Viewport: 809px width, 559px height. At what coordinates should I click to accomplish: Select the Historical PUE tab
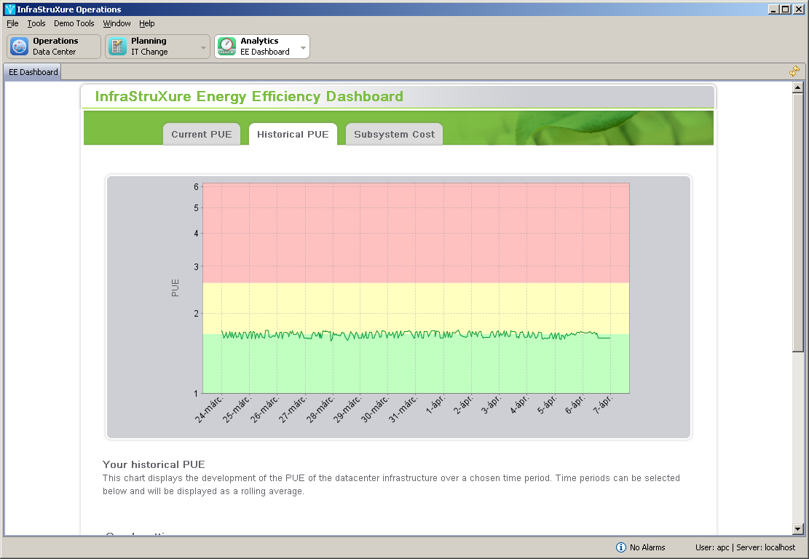293,135
